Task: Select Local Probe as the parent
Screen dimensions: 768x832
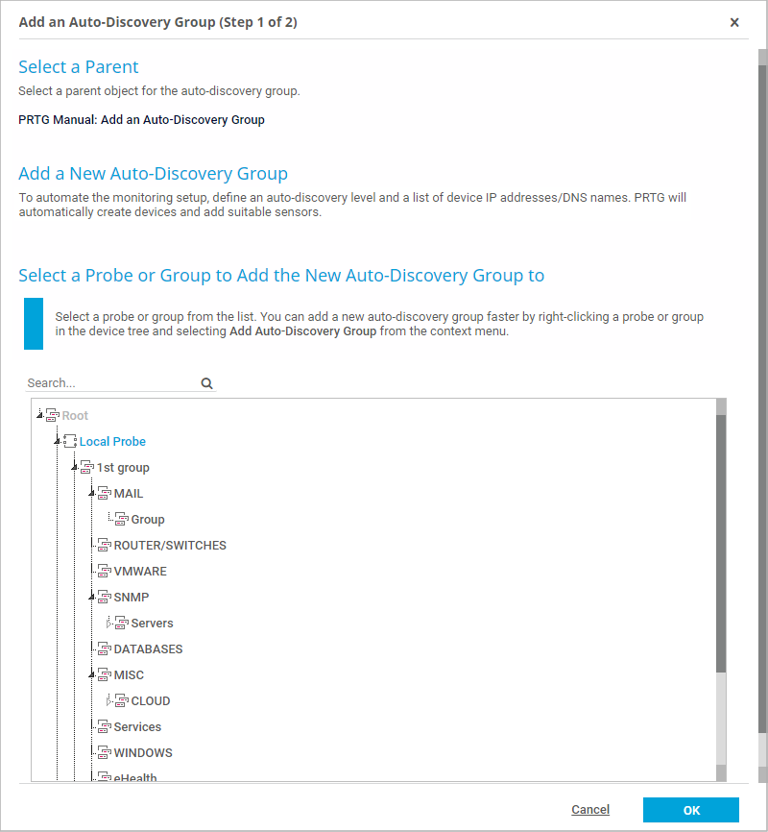Action: pyautogui.click(x=112, y=442)
